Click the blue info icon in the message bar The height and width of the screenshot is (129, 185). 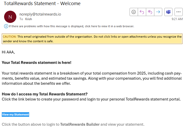pyautogui.click(x=6, y=26)
